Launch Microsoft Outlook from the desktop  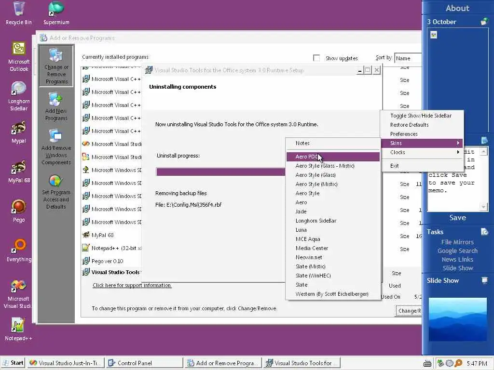[19, 57]
